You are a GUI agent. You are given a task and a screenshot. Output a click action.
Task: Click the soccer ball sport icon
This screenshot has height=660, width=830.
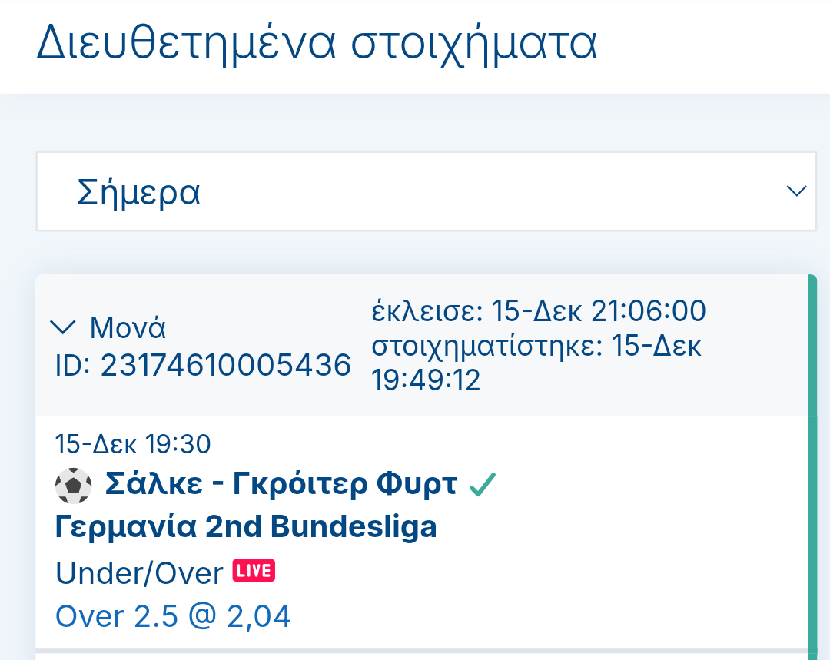tap(73, 485)
